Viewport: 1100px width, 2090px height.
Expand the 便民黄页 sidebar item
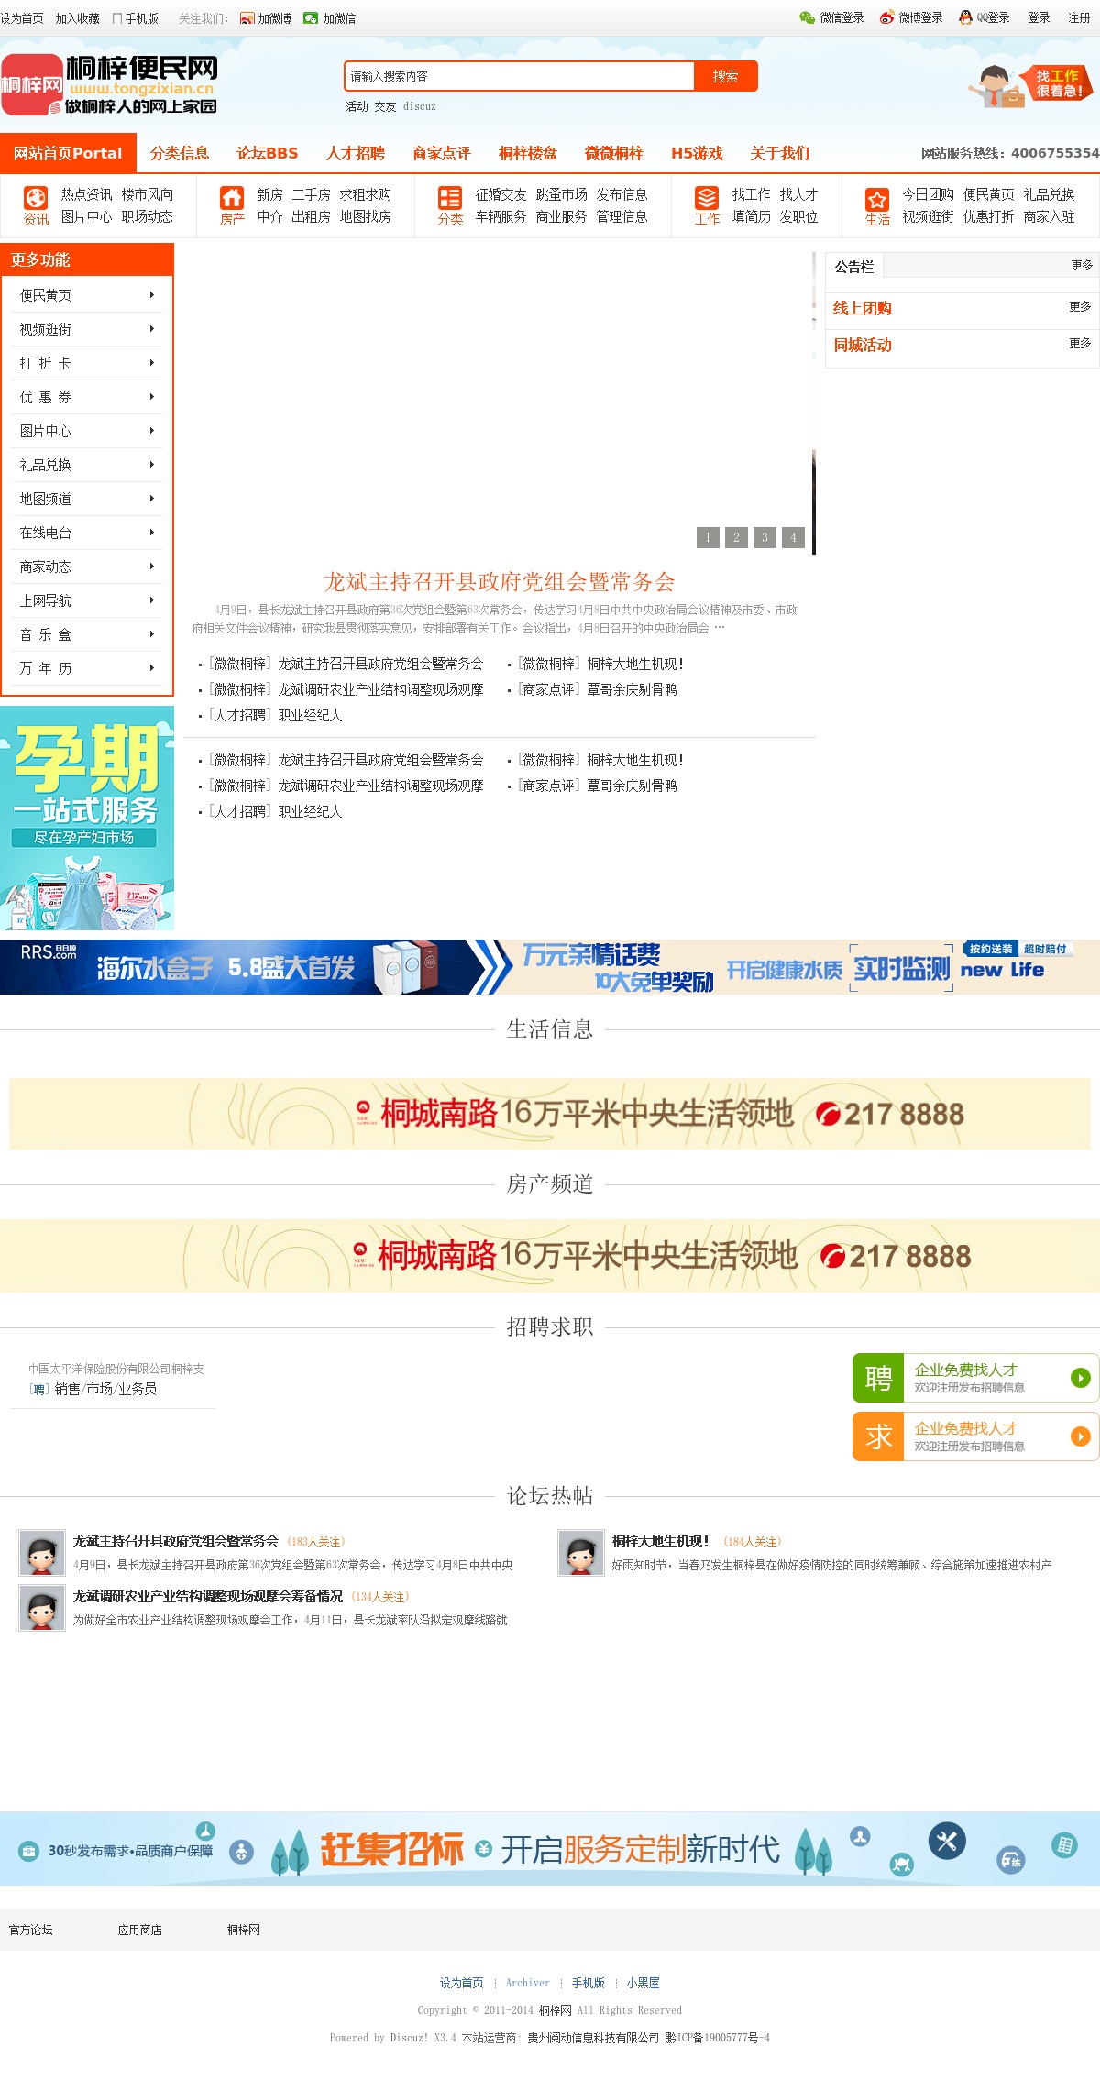click(x=87, y=295)
